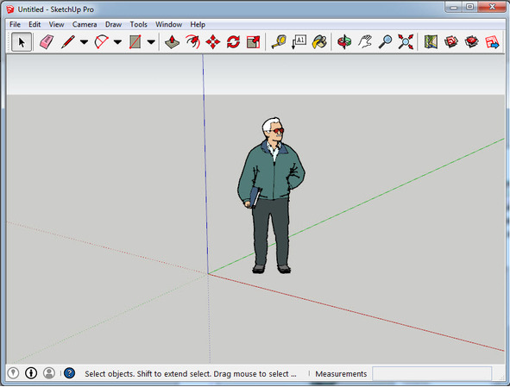Select the Push/Pull tool
Viewport: 510px width, 387px height.
coord(172,42)
